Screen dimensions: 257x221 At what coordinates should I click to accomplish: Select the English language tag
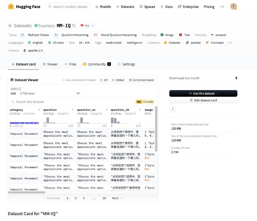[35, 43]
